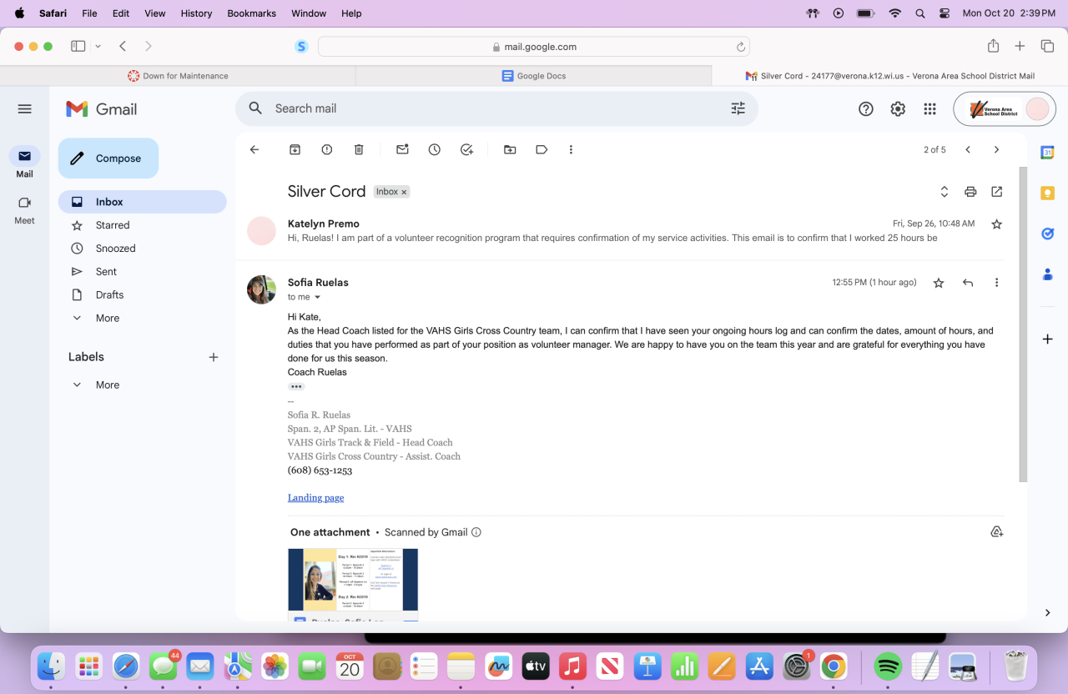Open Gmail Support help icon
Image resolution: width=1068 pixels, height=694 pixels.
tap(866, 108)
